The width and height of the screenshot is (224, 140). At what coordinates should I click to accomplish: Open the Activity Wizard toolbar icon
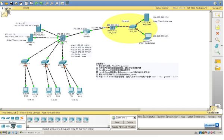coord(21,3)
